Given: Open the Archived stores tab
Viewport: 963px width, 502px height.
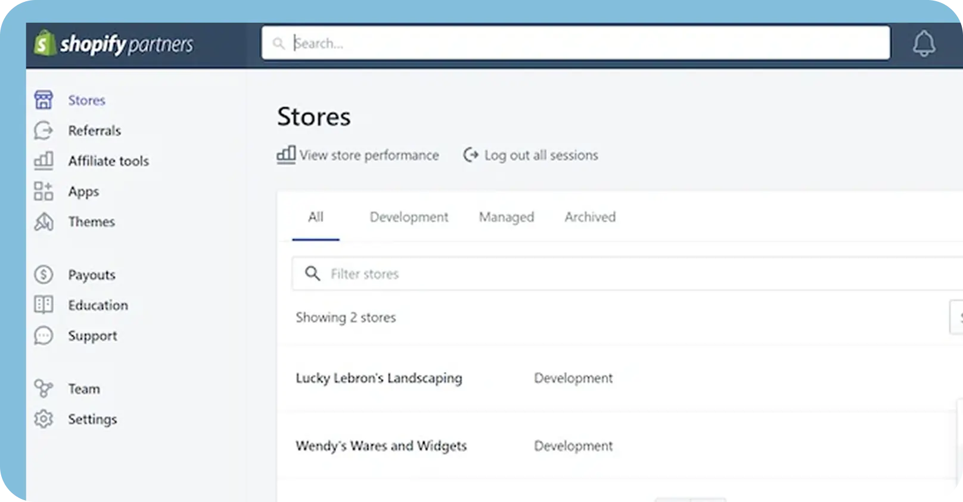Looking at the screenshot, I should point(590,217).
